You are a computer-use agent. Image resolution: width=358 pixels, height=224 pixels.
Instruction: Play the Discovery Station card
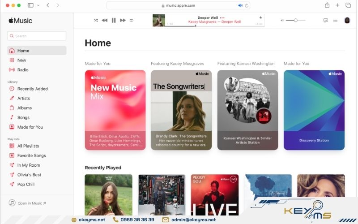click(x=314, y=110)
